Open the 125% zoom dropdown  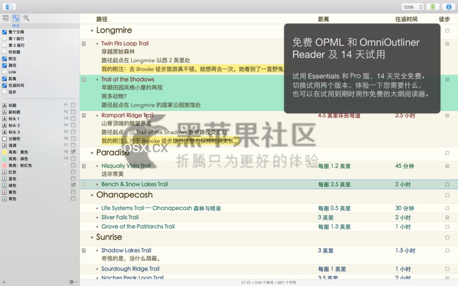tap(413, 7)
